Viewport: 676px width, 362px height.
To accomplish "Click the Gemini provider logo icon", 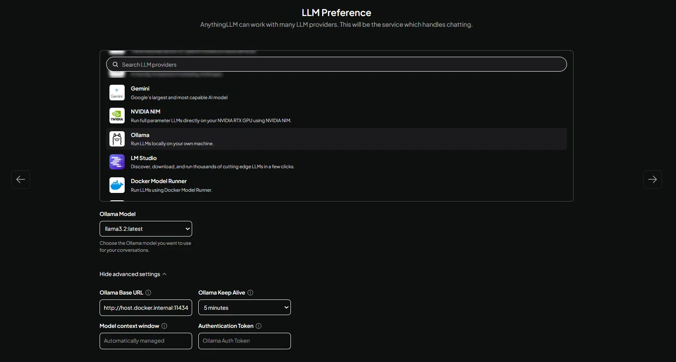I will [117, 93].
